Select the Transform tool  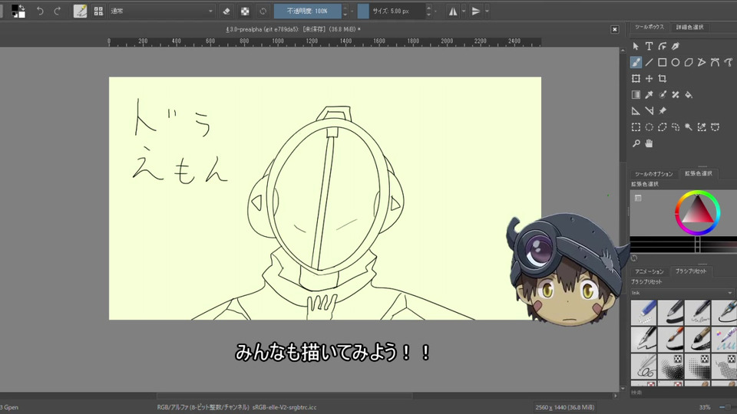[x=636, y=78]
